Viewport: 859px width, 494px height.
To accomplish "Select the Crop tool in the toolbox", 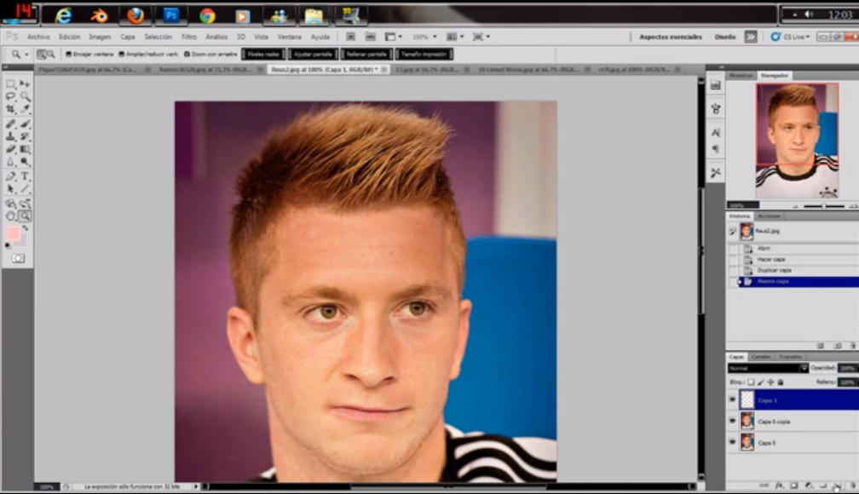I will [x=10, y=110].
